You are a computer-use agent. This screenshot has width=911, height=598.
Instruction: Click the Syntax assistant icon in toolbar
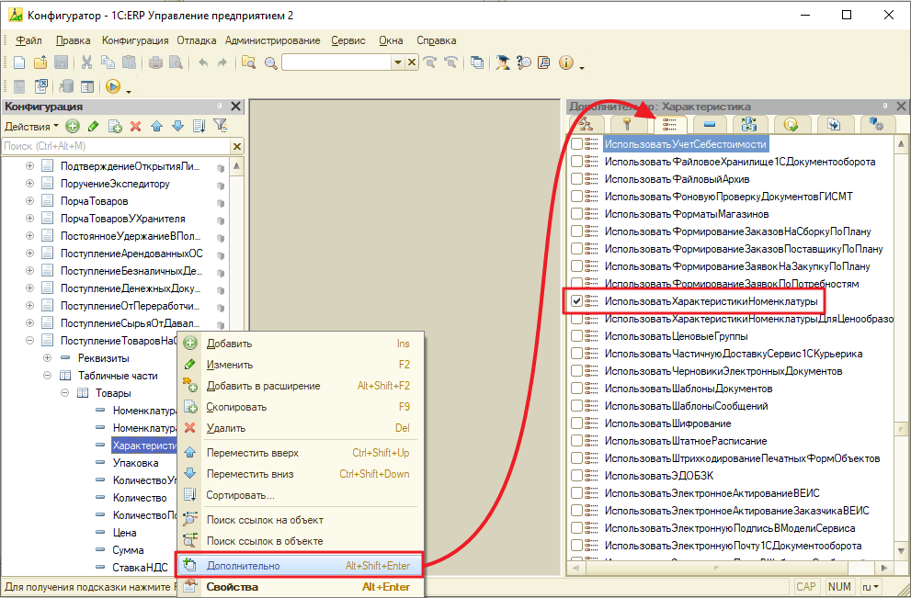pos(502,62)
